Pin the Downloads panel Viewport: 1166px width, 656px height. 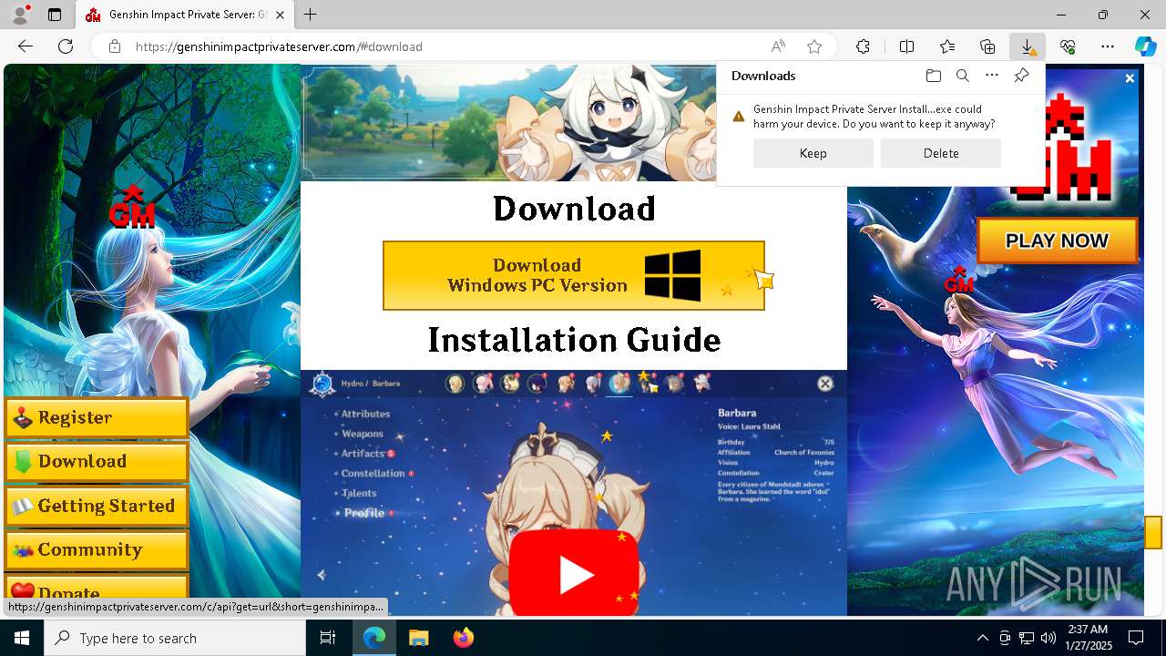(x=1021, y=76)
